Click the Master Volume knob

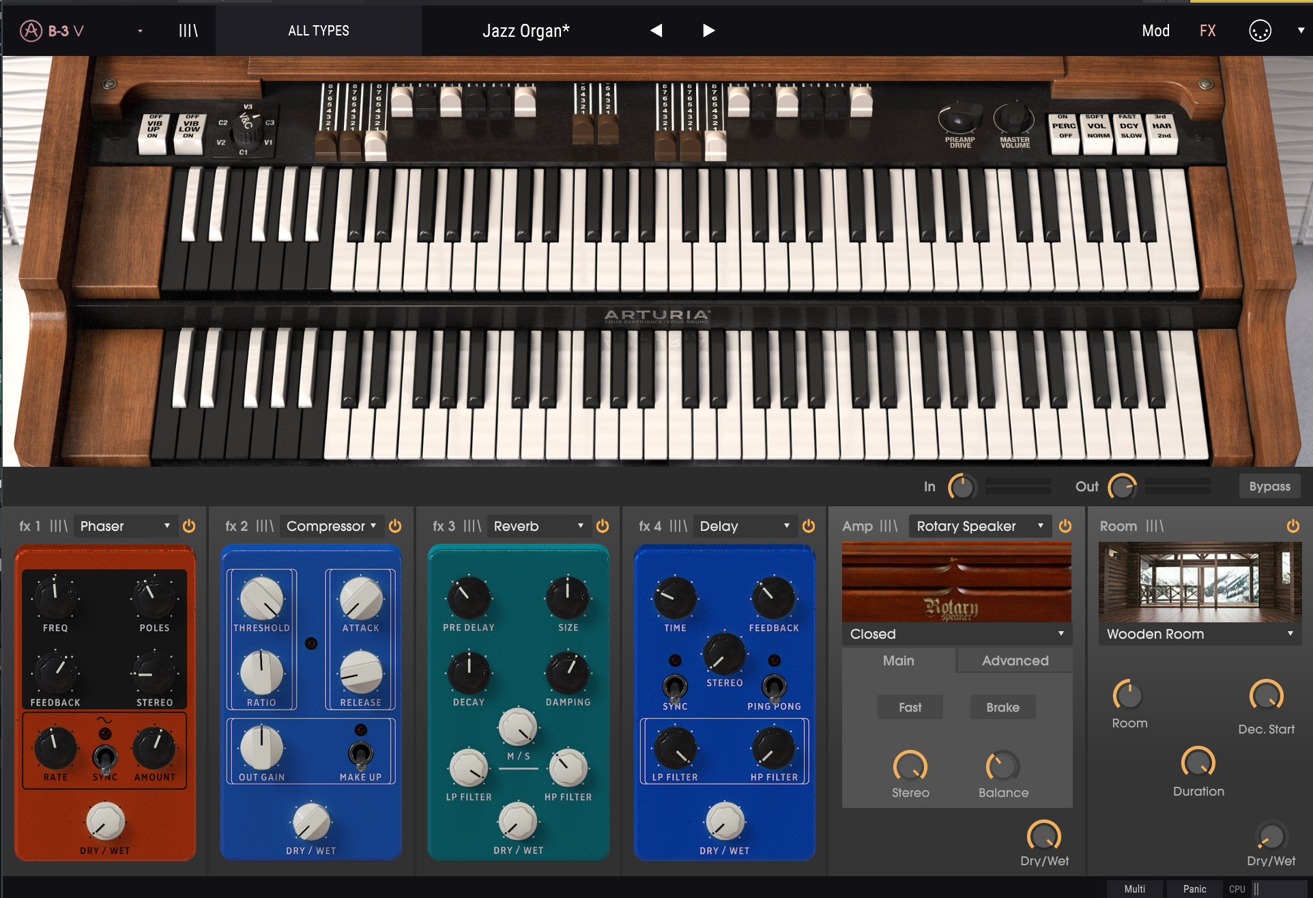[x=1014, y=119]
